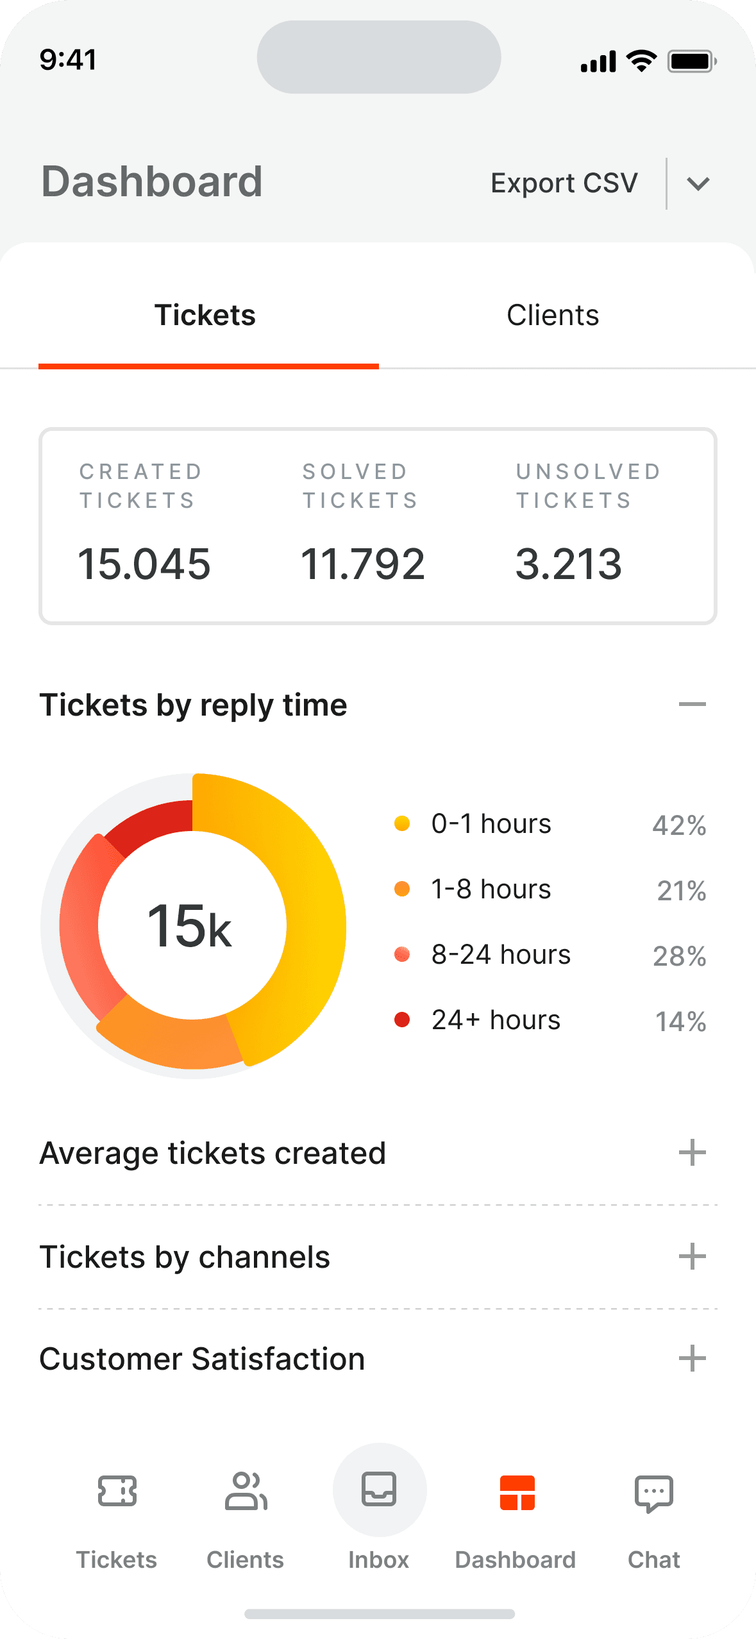Screen dimensions: 756x1639
Task: Open the Clients people icon in bottom bar
Action: [x=246, y=1491]
